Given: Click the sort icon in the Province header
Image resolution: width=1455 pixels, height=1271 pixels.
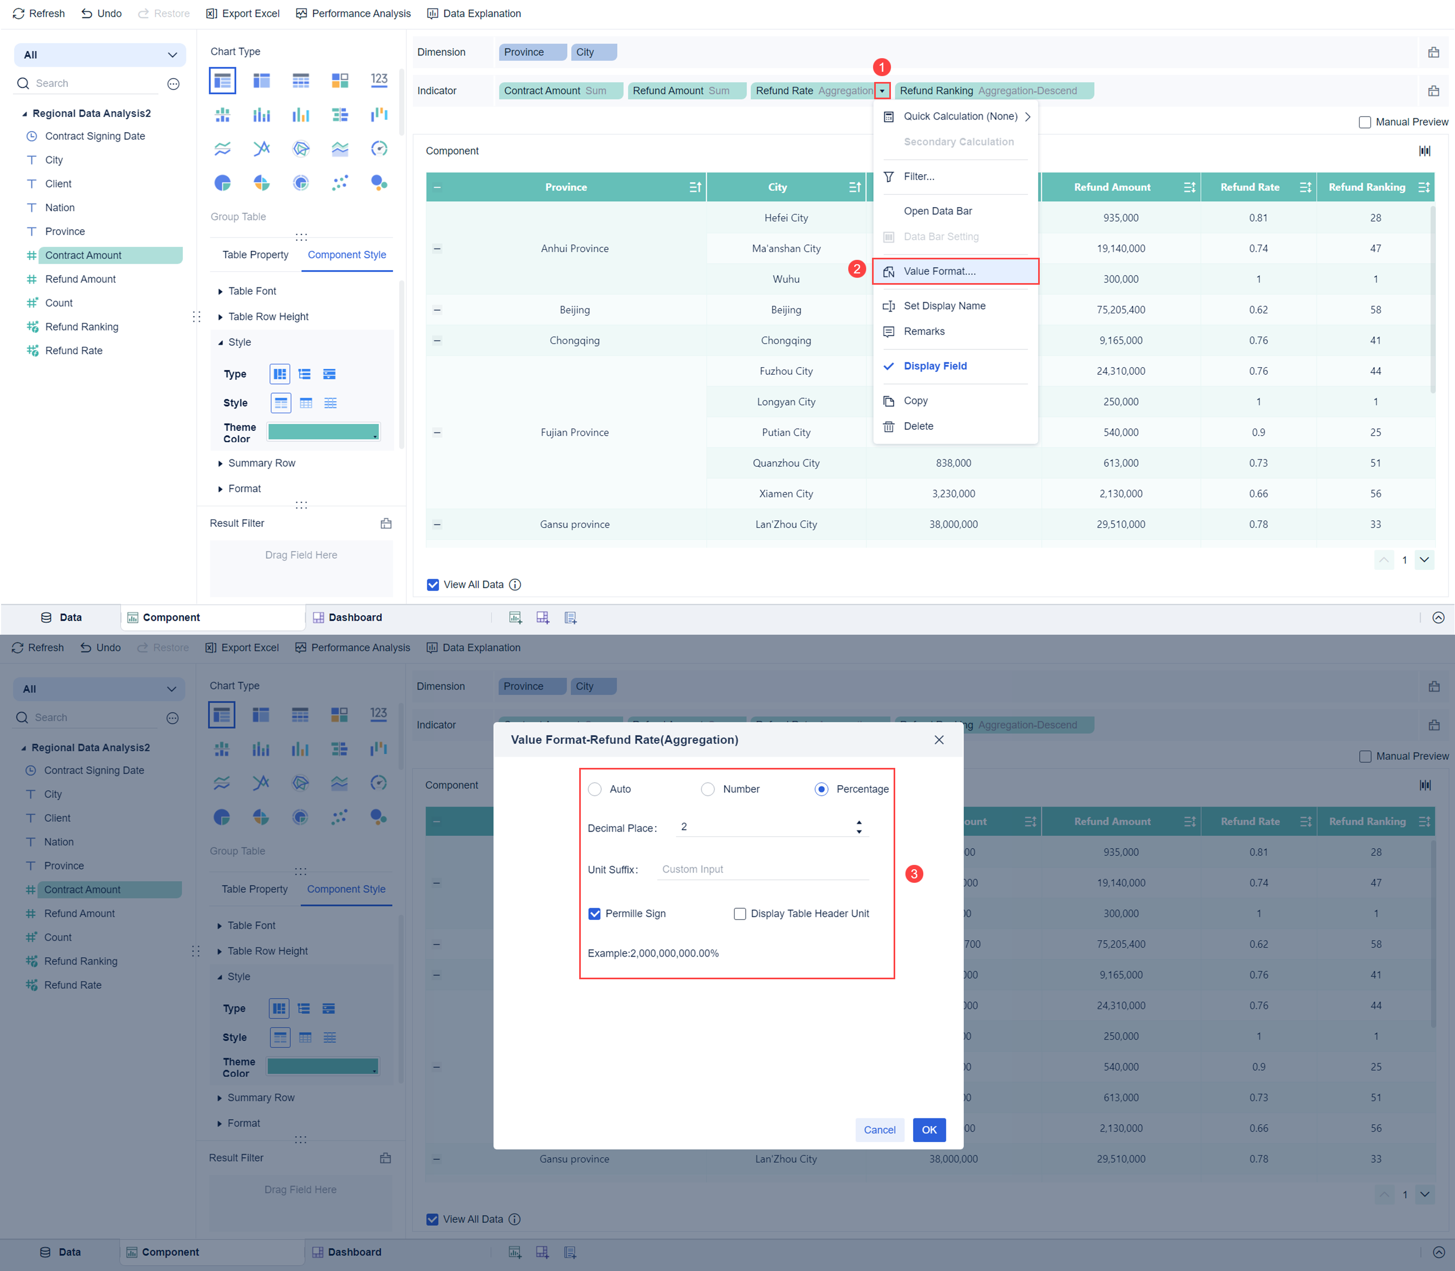Looking at the screenshot, I should (x=695, y=187).
